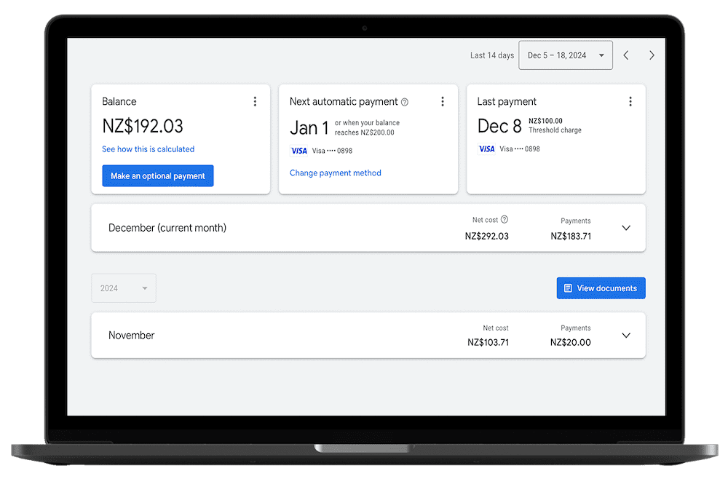Click the Net cost help icon in December row

[x=505, y=220]
